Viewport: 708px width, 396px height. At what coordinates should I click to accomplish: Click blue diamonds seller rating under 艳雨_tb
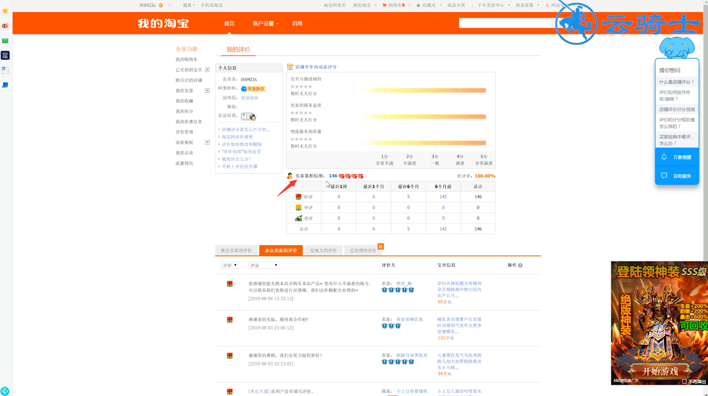pyautogui.click(x=398, y=290)
